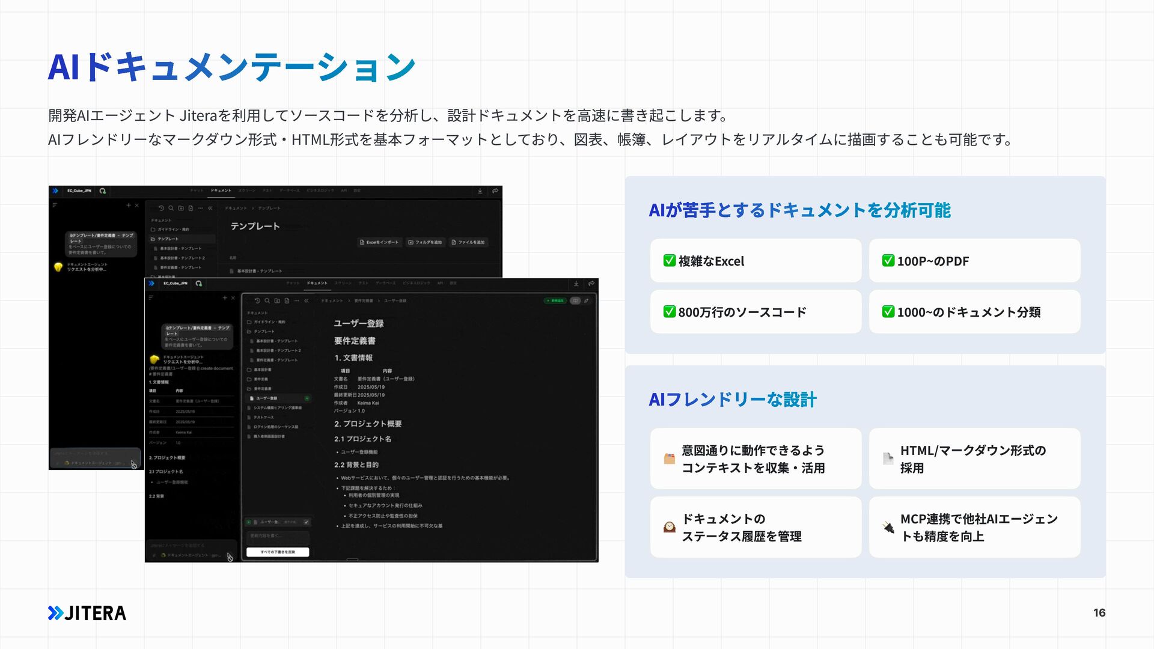Click the download icon in the back window
1154x649 pixels.
480,191
